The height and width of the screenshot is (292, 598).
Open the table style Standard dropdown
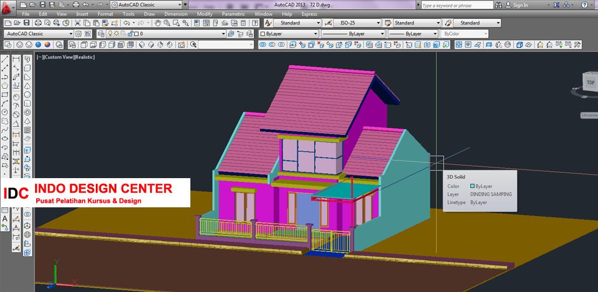point(417,23)
